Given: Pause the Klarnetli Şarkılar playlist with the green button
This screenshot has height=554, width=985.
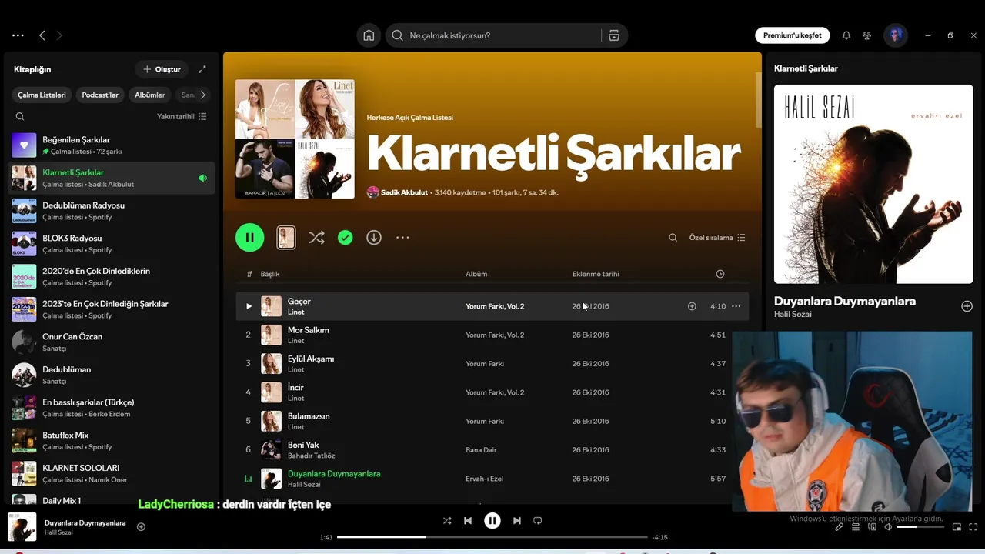Looking at the screenshot, I should (249, 238).
